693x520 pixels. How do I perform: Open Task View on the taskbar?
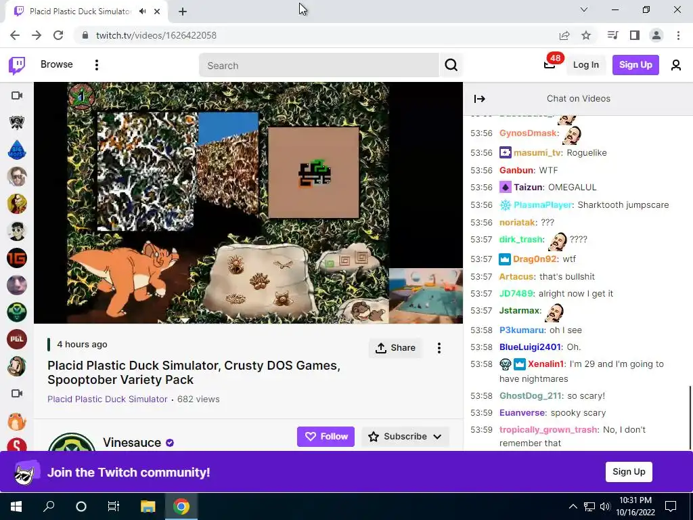pos(113,506)
